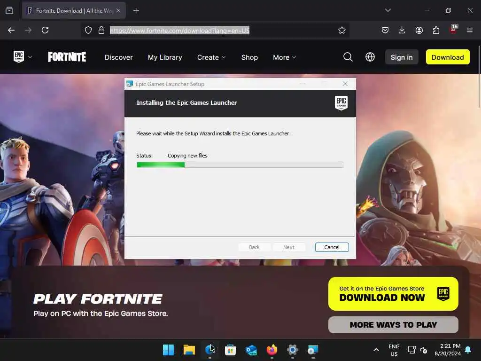Open the browser downloads panel
Screen dimensions: 481x361
(x=402, y=30)
